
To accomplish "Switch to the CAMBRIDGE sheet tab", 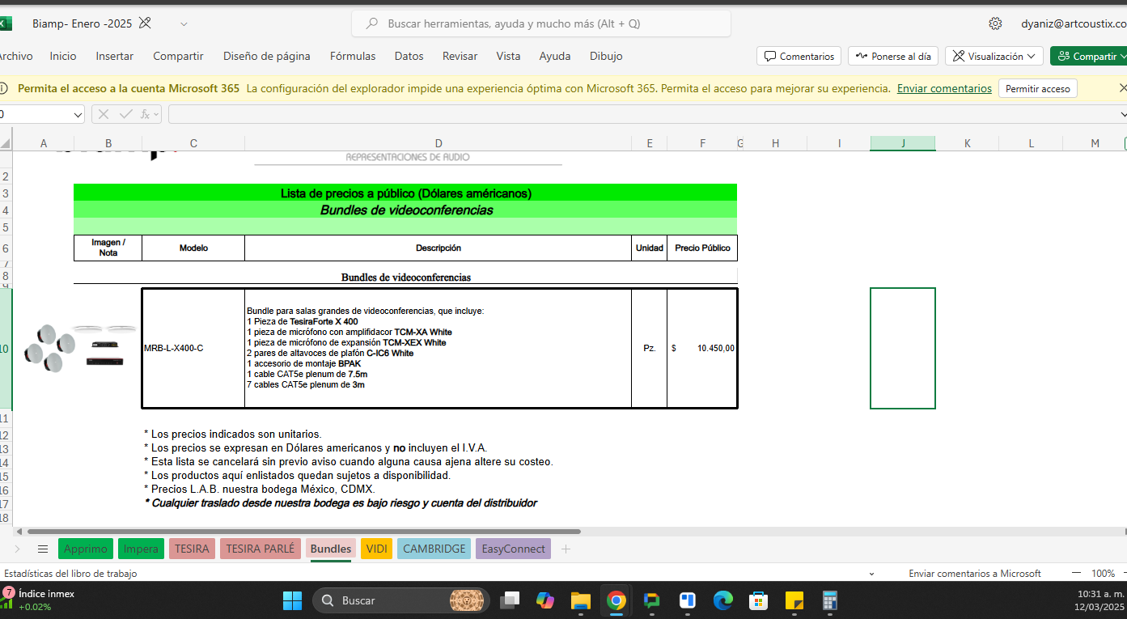I will point(434,549).
